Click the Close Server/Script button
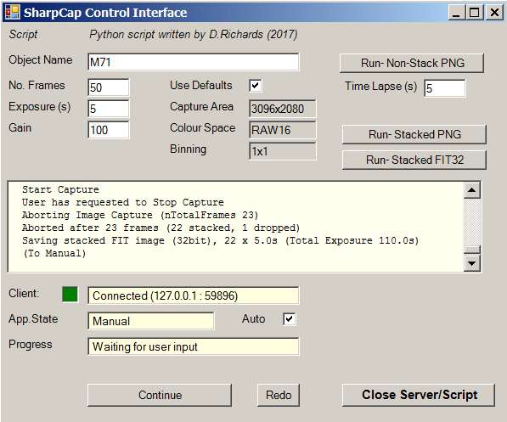Viewport: 507px width, 422px height. 419,395
